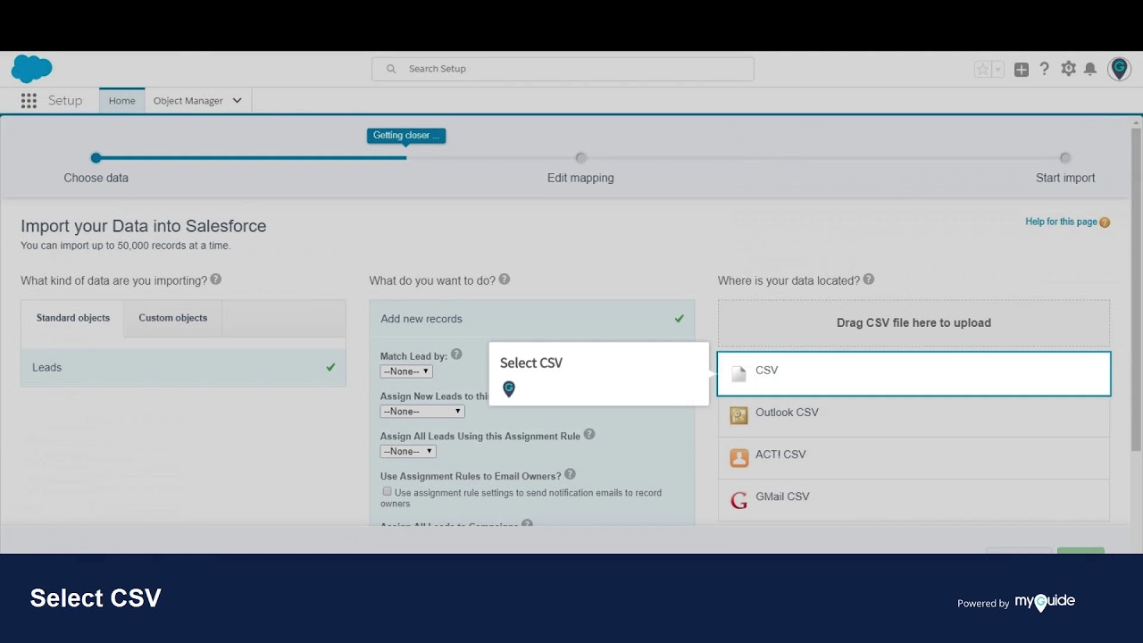Select the CSV file option
The image size is (1143, 643).
pyautogui.click(x=914, y=373)
